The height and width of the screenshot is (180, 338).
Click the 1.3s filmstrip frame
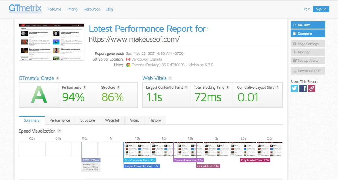point(137,149)
